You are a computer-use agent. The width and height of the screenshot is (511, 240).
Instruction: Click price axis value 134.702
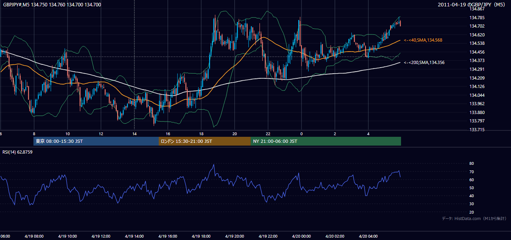(477, 26)
